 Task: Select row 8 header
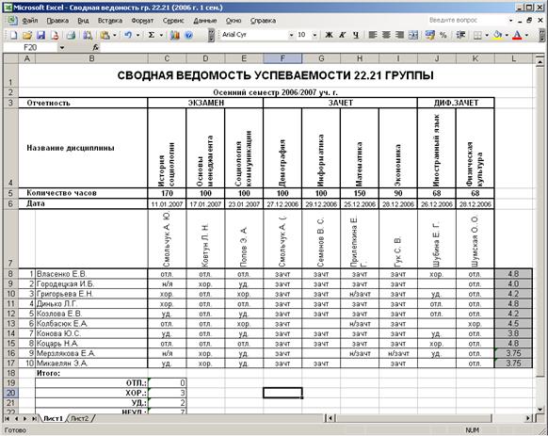(x=10, y=274)
